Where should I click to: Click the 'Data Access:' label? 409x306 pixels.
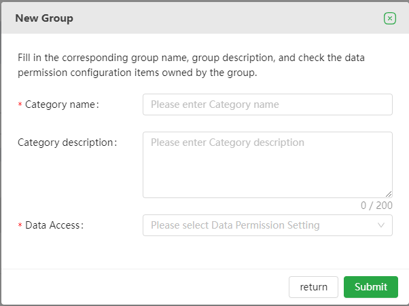coord(54,225)
